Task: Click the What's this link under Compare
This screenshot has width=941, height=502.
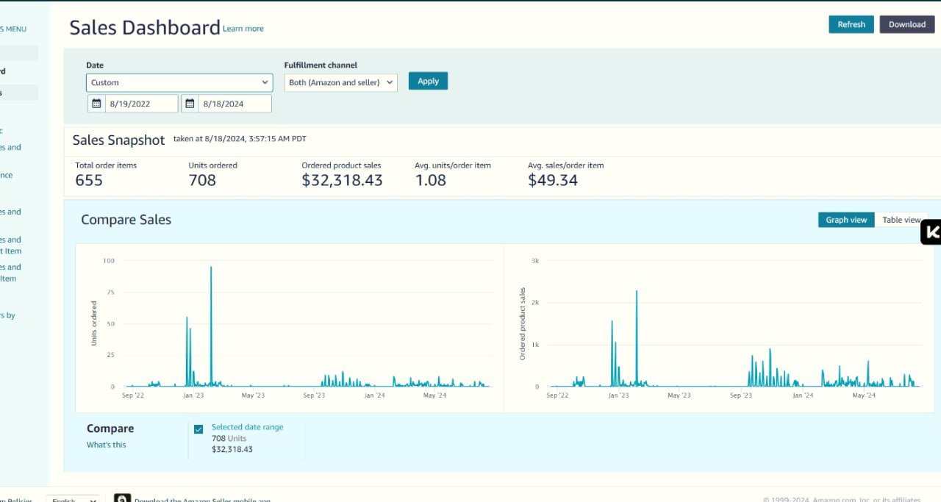Action: 107,445
